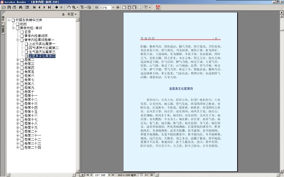Switch to the thumbnails side tab
This screenshot has width=284, height=177.
(3, 29)
